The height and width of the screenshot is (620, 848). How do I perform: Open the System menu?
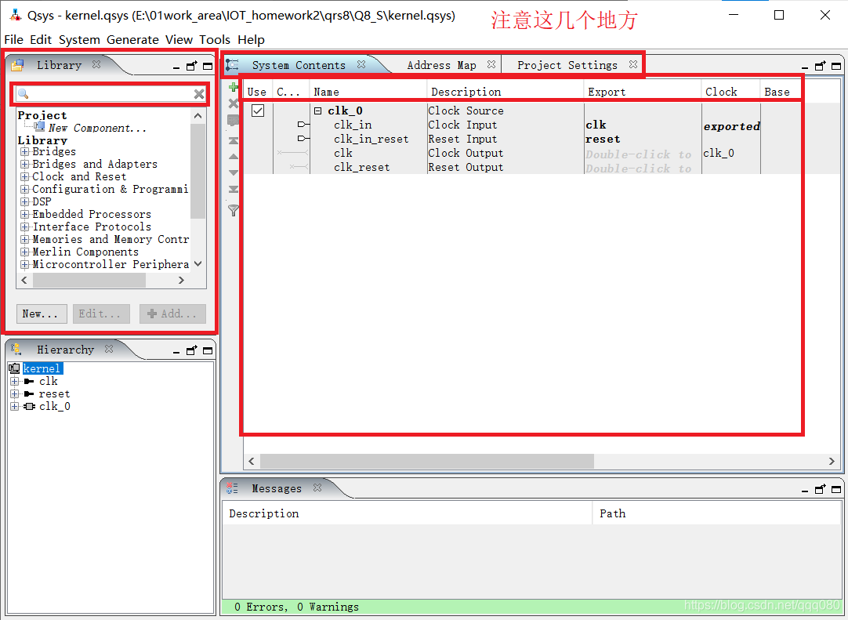pyautogui.click(x=79, y=39)
